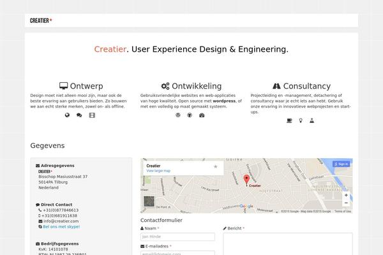Image resolution: width=383 pixels, height=255 pixels.
Task: Click the Naam input field
Action: (x=178, y=237)
